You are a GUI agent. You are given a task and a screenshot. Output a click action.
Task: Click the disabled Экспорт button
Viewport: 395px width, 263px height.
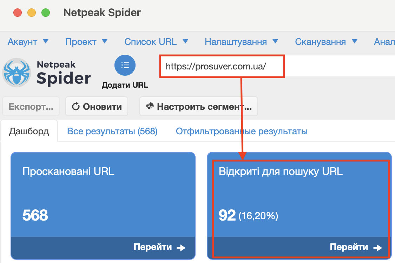(31, 106)
